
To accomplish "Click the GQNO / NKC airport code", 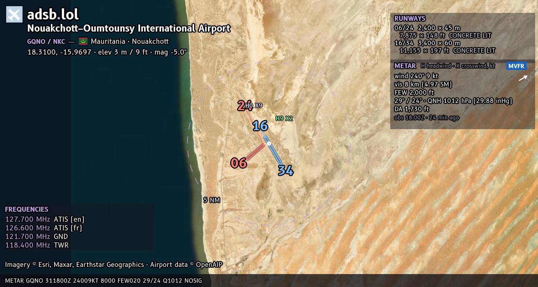I will 46,41.
